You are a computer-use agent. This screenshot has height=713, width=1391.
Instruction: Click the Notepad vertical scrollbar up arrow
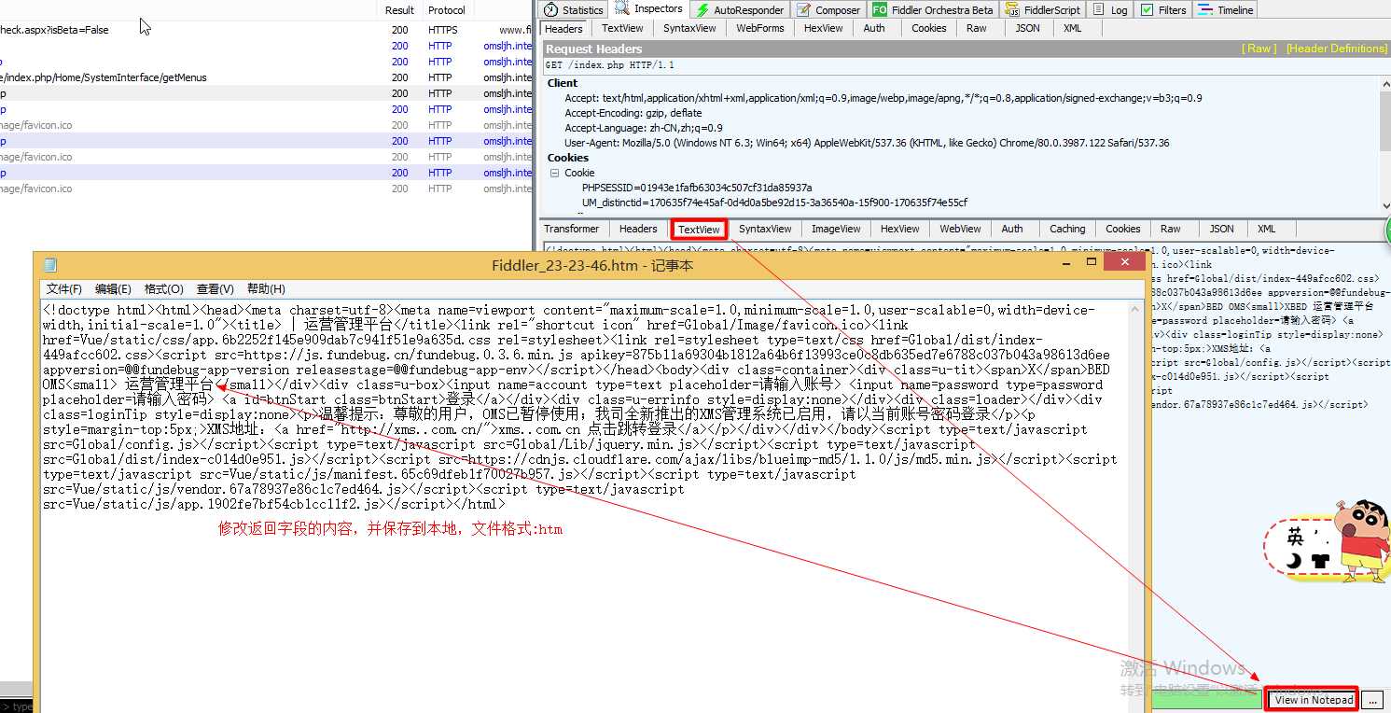(1136, 308)
